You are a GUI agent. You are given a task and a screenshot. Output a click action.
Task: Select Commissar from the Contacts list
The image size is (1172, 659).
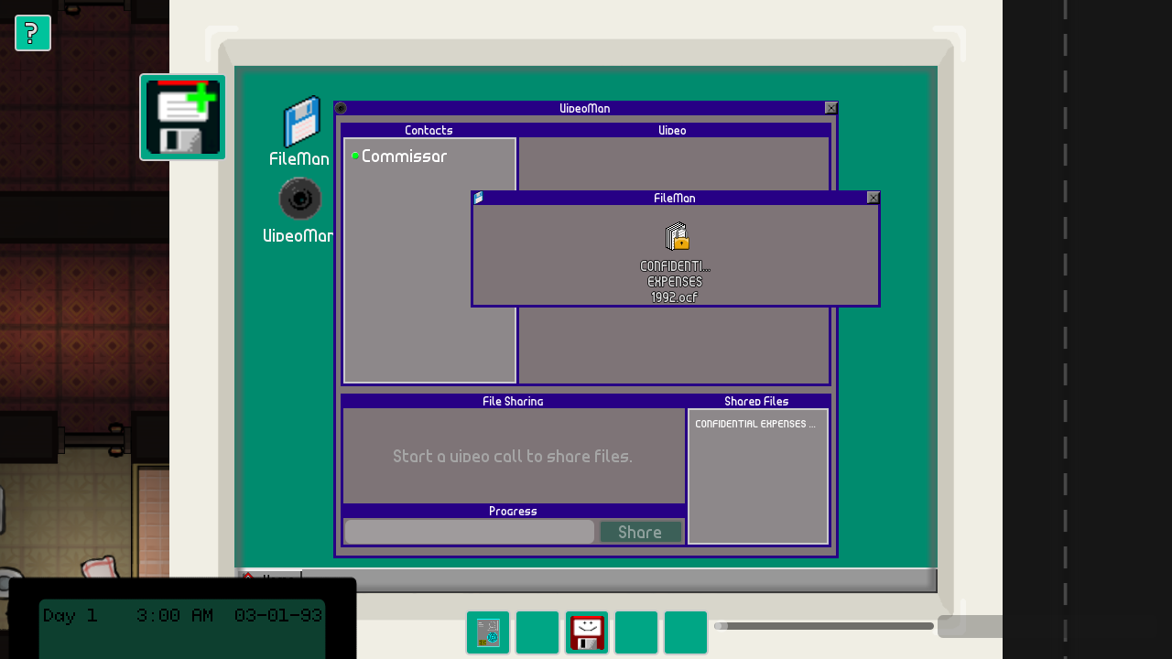coord(404,157)
